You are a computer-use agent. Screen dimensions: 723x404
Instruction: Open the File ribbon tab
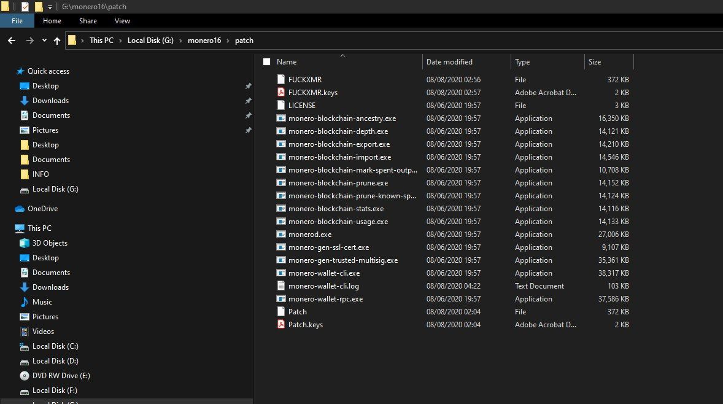pos(17,21)
